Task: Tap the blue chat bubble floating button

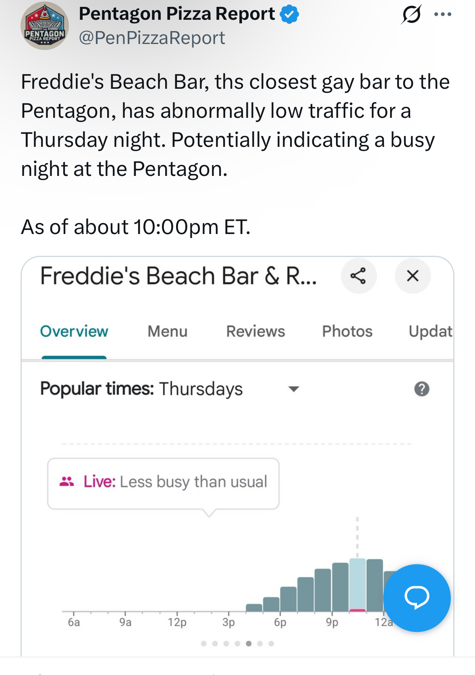Action: tap(417, 598)
